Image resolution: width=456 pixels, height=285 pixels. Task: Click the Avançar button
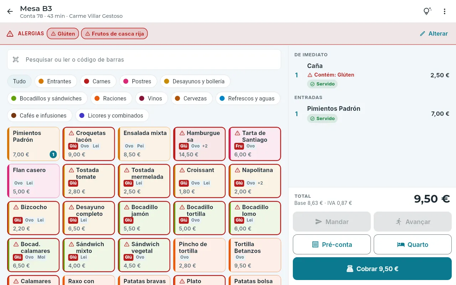413,222
